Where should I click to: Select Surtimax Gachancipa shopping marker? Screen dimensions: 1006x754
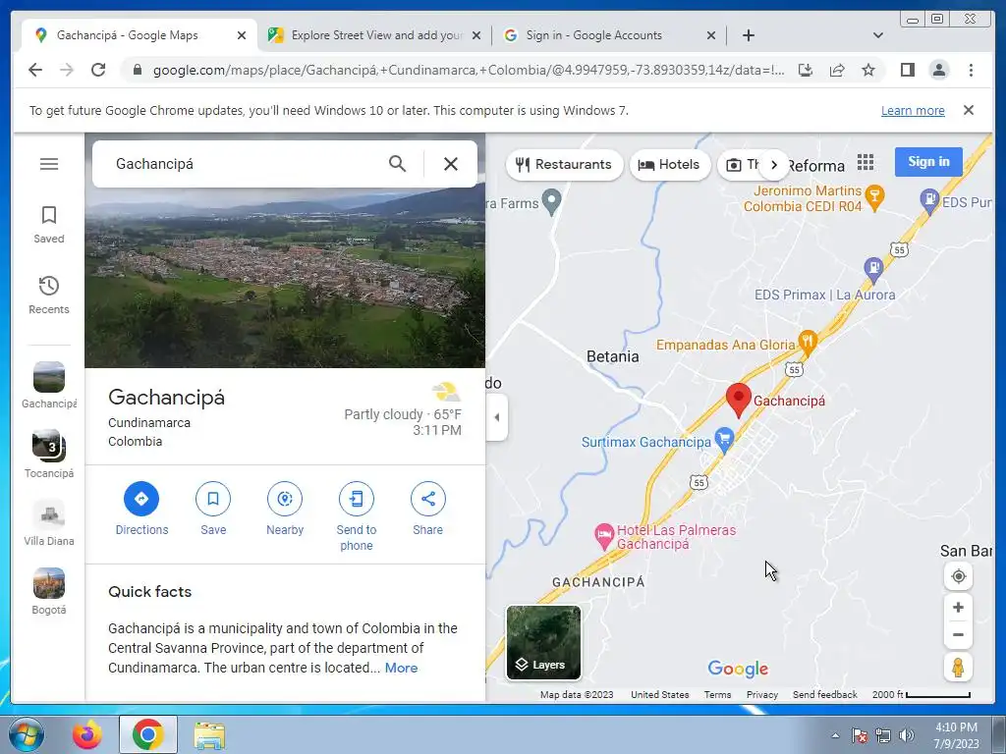click(x=724, y=439)
